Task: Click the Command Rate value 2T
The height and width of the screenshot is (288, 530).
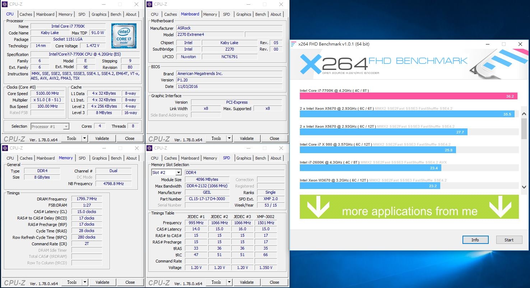Action: click(x=87, y=244)
